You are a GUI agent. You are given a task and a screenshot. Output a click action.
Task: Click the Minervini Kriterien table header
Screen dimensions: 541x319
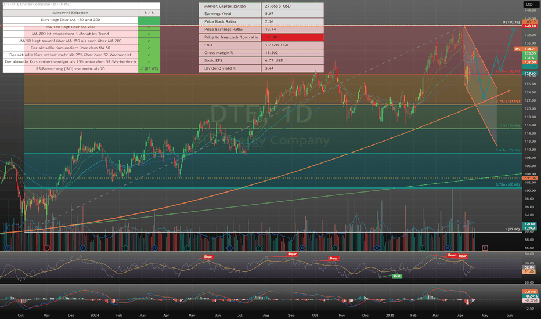coord(70,13)
